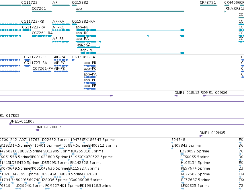Screen dimensions: 244x190
Task: Open transcript AIF-RC
Action: (x=61, y=30)
